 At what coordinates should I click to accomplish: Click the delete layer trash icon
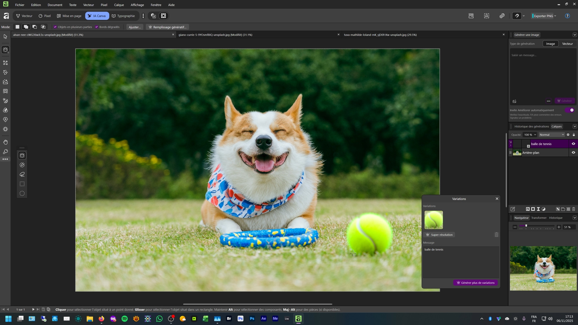click(x=574, y=209)
